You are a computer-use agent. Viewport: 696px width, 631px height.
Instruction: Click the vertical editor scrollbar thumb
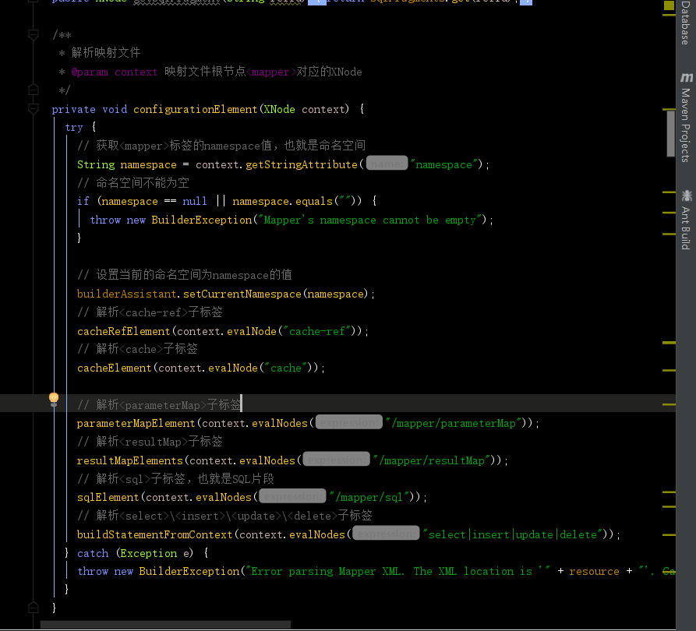(x=670, y=133)
